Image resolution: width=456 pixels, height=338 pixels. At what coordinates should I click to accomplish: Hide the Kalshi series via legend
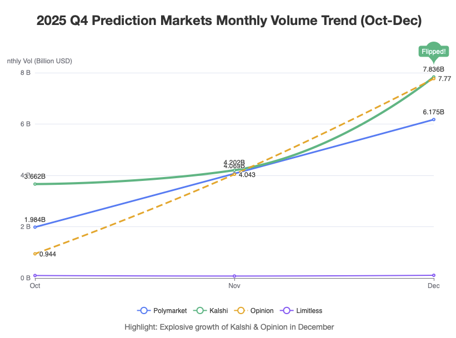(x=210, y=311)
